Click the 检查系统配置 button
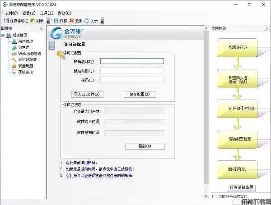The height and width of the screenshot is (205, 271). (x=242, y=187)
